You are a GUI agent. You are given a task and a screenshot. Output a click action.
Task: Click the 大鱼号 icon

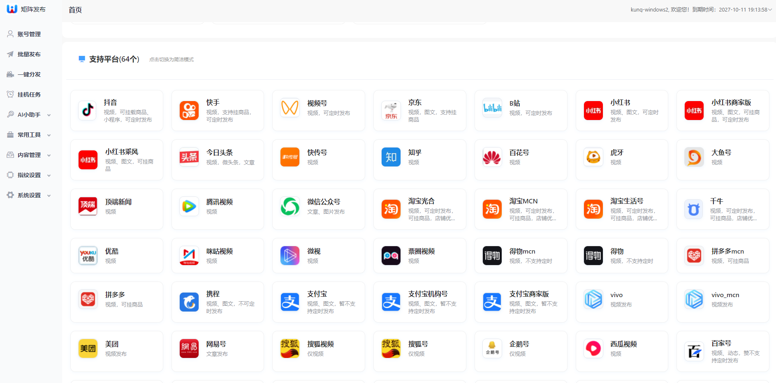(694, 157)
